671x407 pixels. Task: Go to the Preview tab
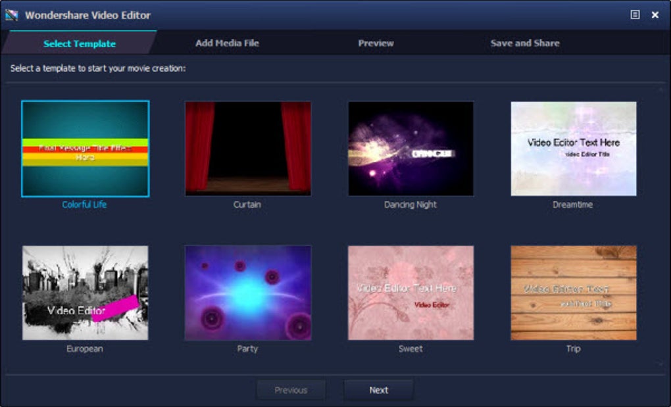point(376,43)
